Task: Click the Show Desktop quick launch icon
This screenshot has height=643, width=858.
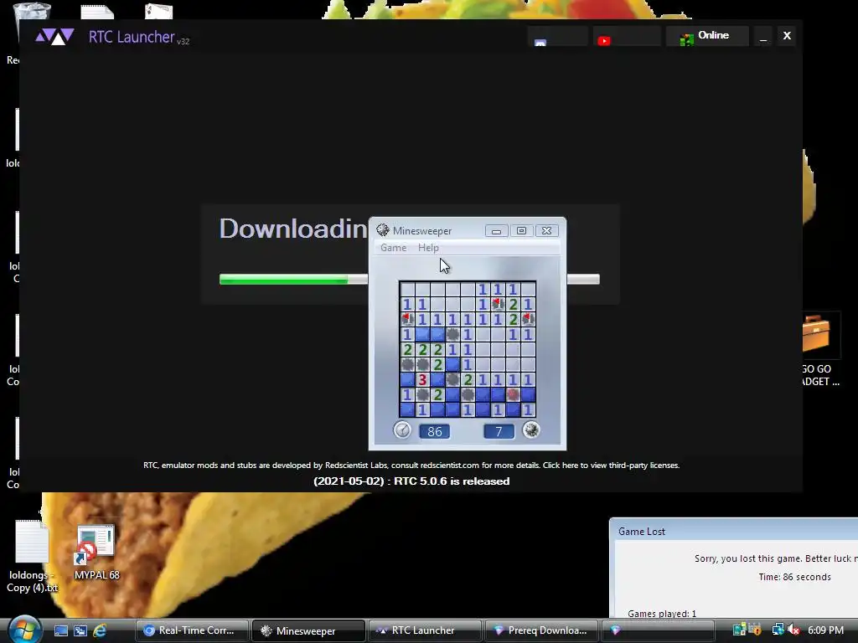Action: 60,630
